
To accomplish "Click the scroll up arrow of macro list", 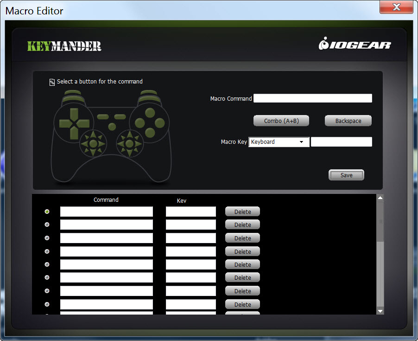I will point(380,198).
